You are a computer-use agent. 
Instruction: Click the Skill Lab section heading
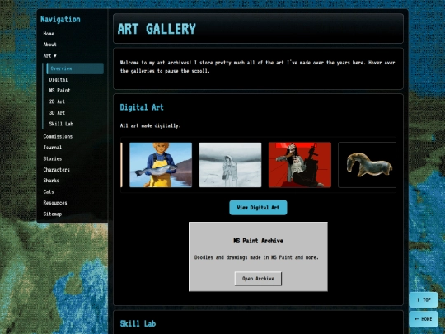[x=138, y=323]
